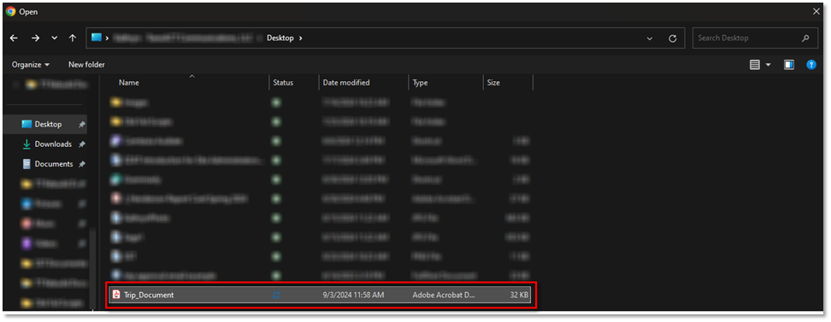Sort files by Size column
The height and width of the screenshot is (322, 831).
(493, 83)
